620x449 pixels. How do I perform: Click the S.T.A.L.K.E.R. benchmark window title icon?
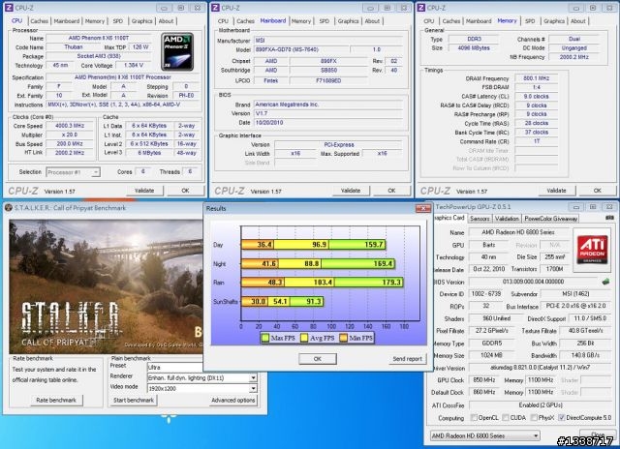[x=9, y=207]
